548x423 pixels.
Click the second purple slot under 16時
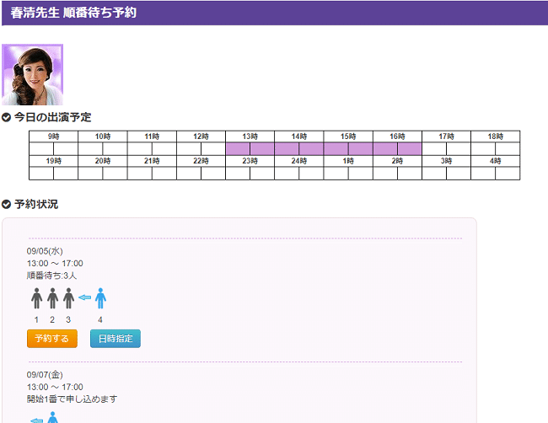click(410, 149)
